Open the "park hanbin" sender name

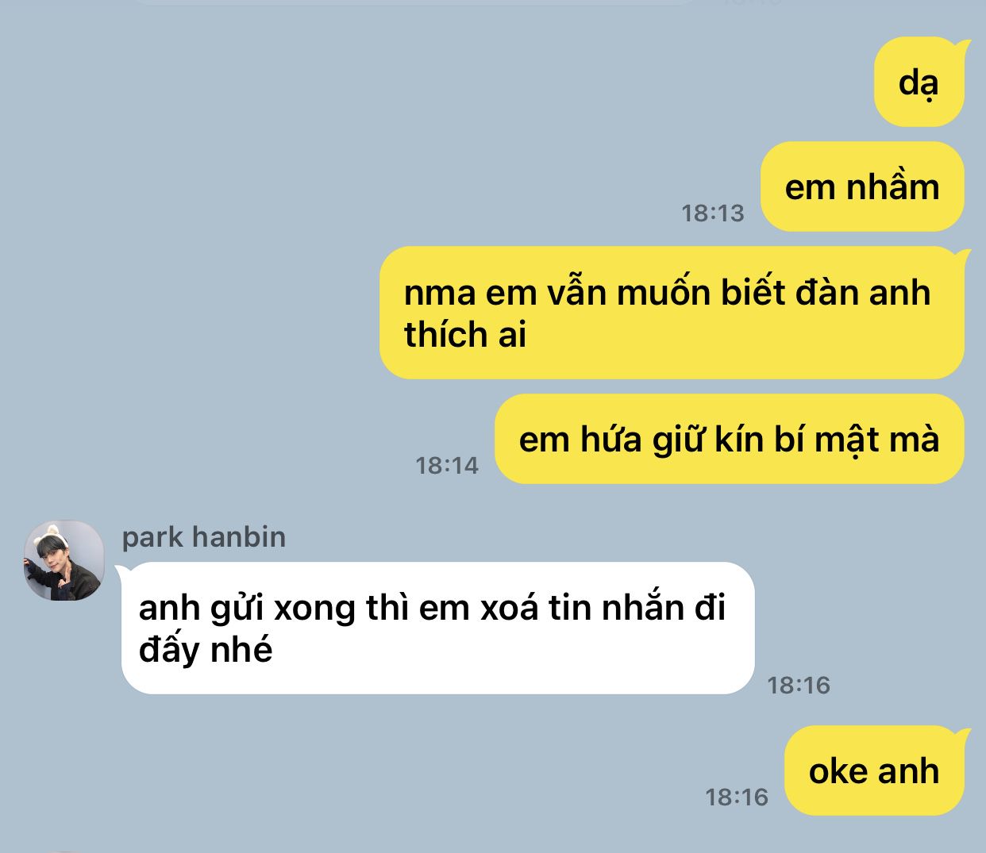[204, 537]
